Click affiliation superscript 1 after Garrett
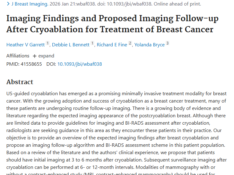Screen dimensions: 234x175 pyautogui.click(x=48, y=44)
